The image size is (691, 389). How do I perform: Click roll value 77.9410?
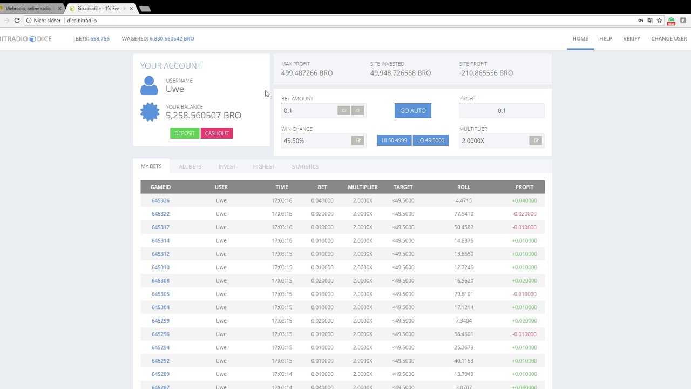click(464, 214)
